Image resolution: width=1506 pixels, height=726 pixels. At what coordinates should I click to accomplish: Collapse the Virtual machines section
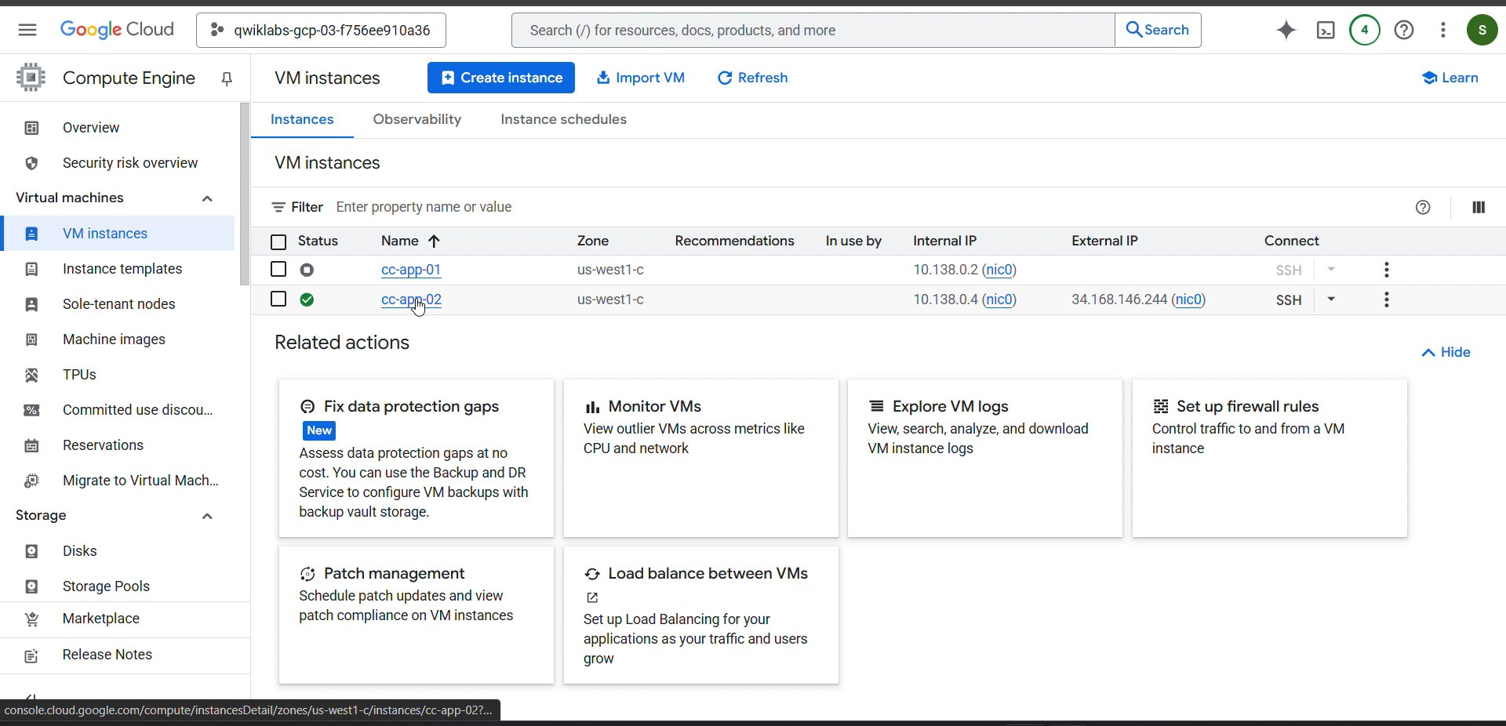(207, 198)
